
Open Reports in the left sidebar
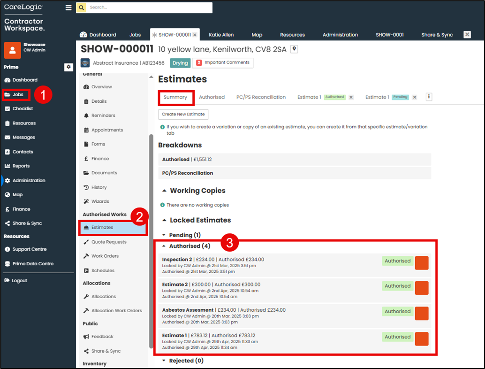(x=17, y=166)
